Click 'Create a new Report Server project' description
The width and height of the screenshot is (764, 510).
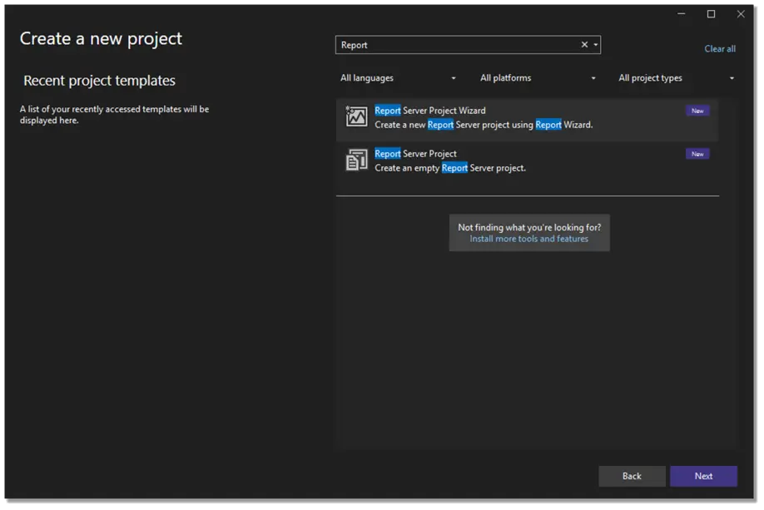click(x=484, y=125)
